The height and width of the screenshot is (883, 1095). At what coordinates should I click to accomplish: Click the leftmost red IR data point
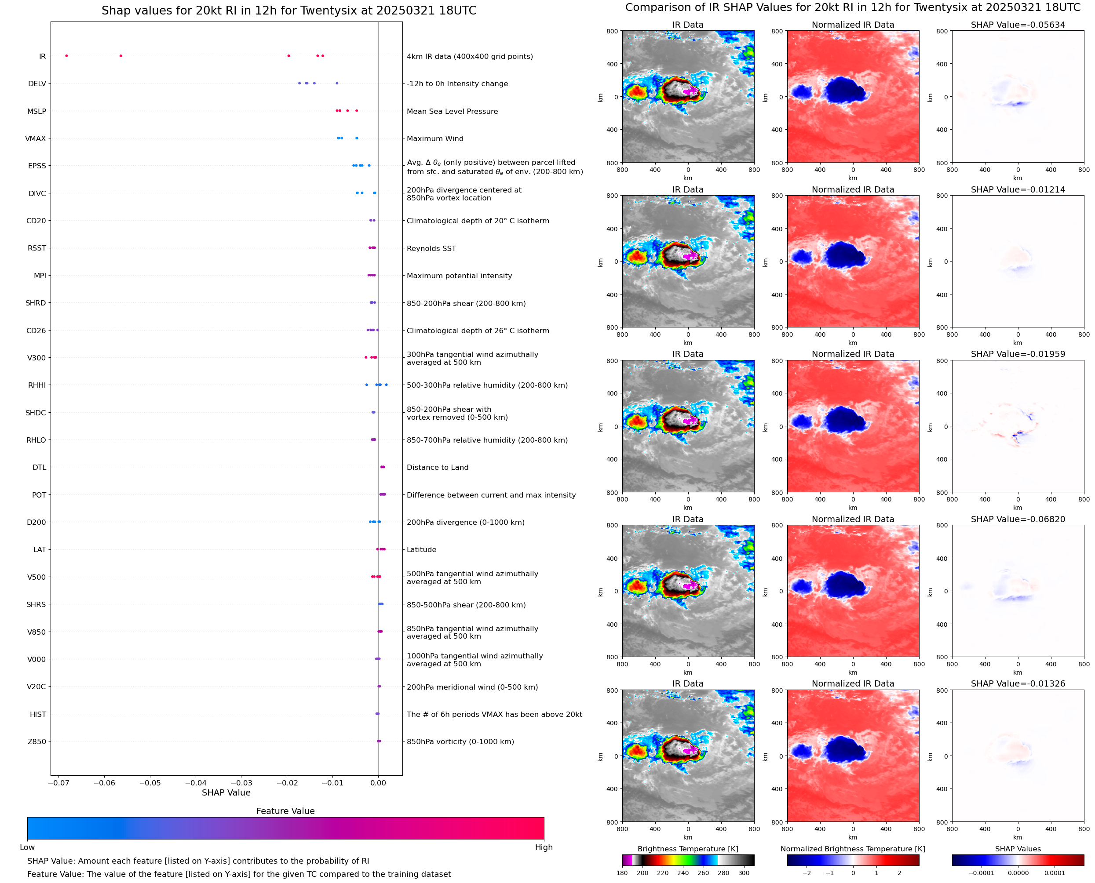tap(67, 56)
